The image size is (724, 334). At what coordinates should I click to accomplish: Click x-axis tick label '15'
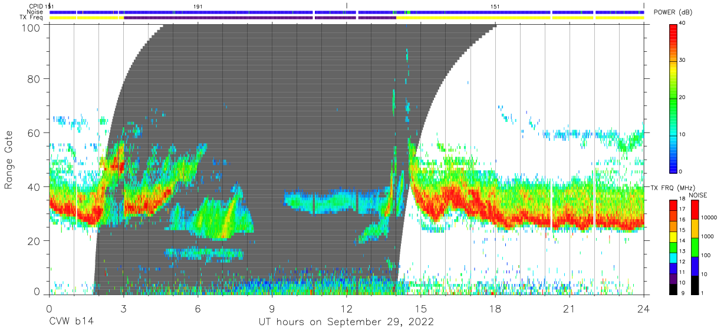421,309
